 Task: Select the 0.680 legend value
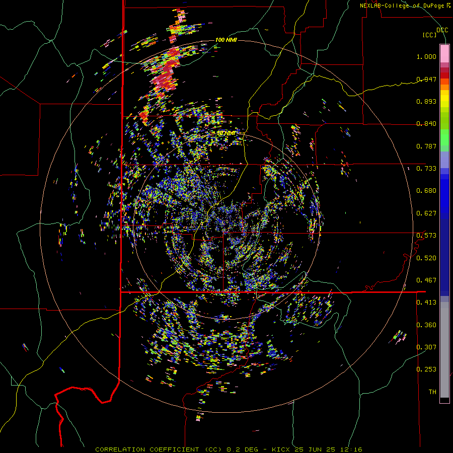(x=426, y=190)
